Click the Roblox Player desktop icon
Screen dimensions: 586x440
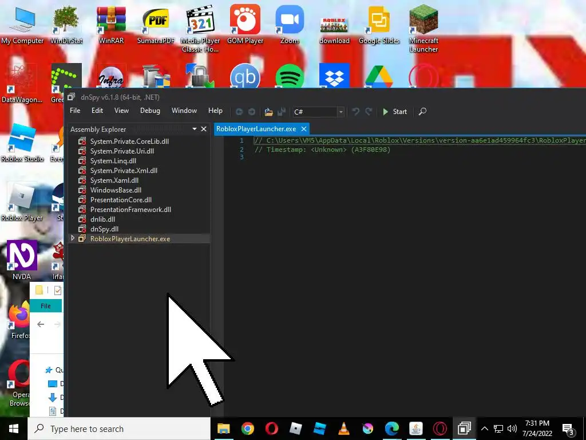point(22,202)
